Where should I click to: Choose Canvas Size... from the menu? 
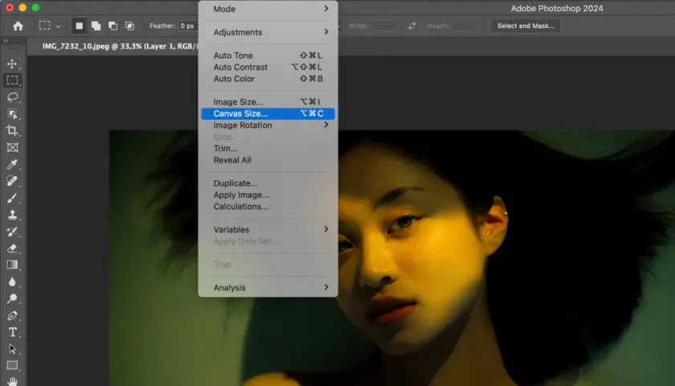point(268,113)
